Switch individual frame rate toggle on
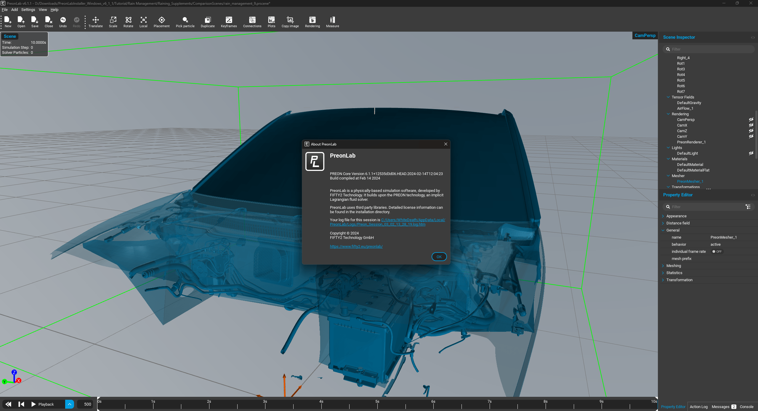The height and width of the screenshot is (411, 758). point(717,252)
